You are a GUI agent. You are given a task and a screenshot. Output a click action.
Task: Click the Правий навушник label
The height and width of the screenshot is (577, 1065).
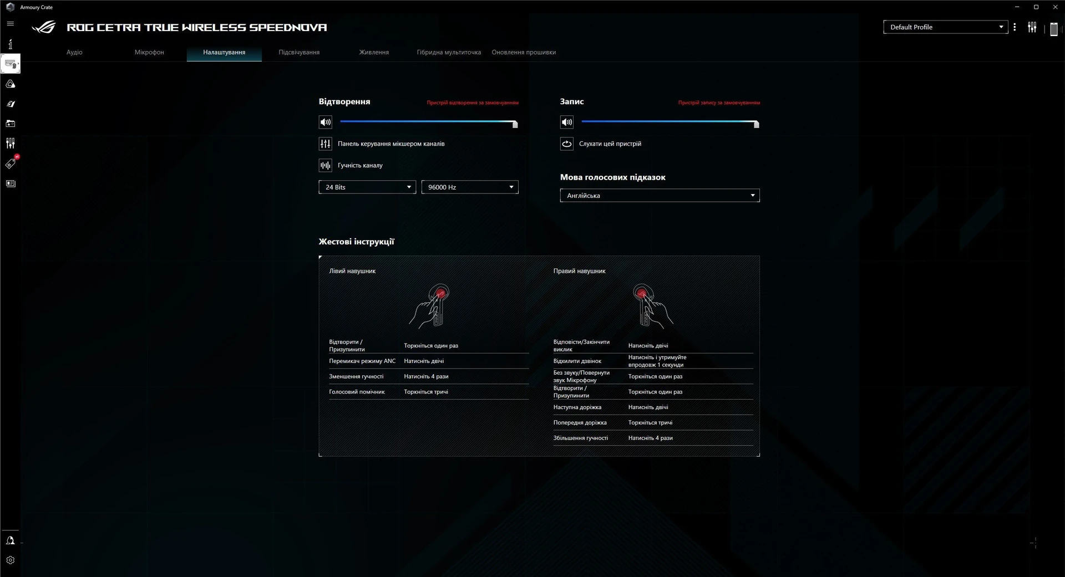[x=579, y=271]
